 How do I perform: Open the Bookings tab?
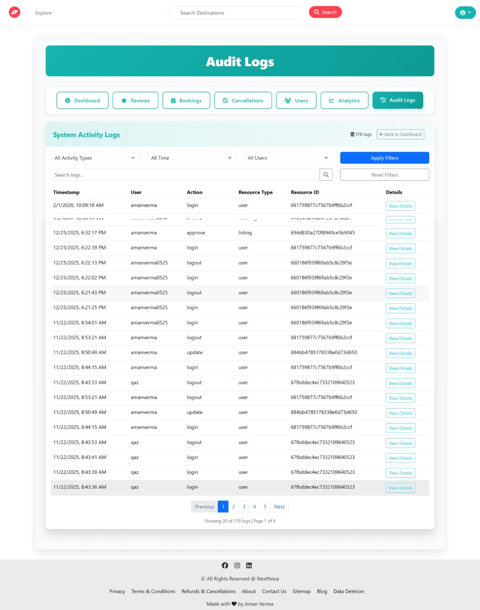pyautogui.click(x=186, y=101)
